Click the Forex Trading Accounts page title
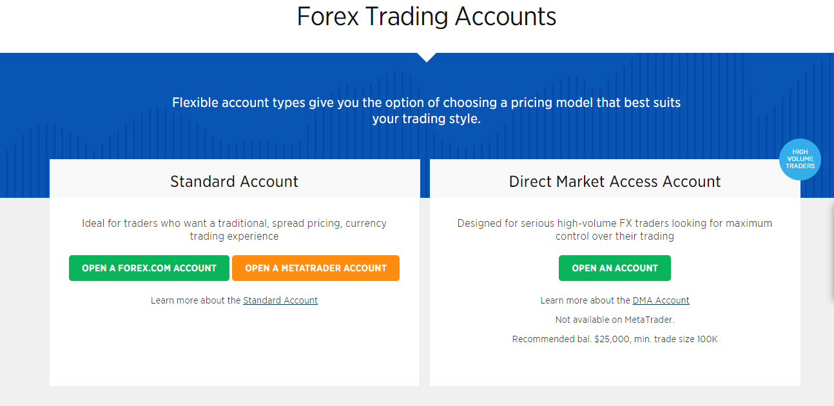This screenshot has height=406, width=834. tap(426, 17)
